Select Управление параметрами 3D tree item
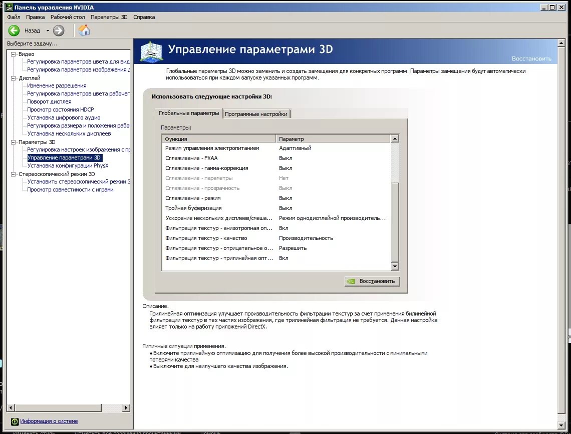The width and height of the screenshot is (571, 434). point(65,158)
